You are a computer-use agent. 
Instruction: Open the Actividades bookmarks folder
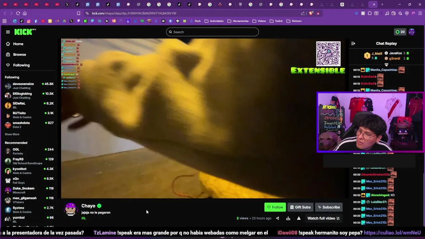pos(214,21)
